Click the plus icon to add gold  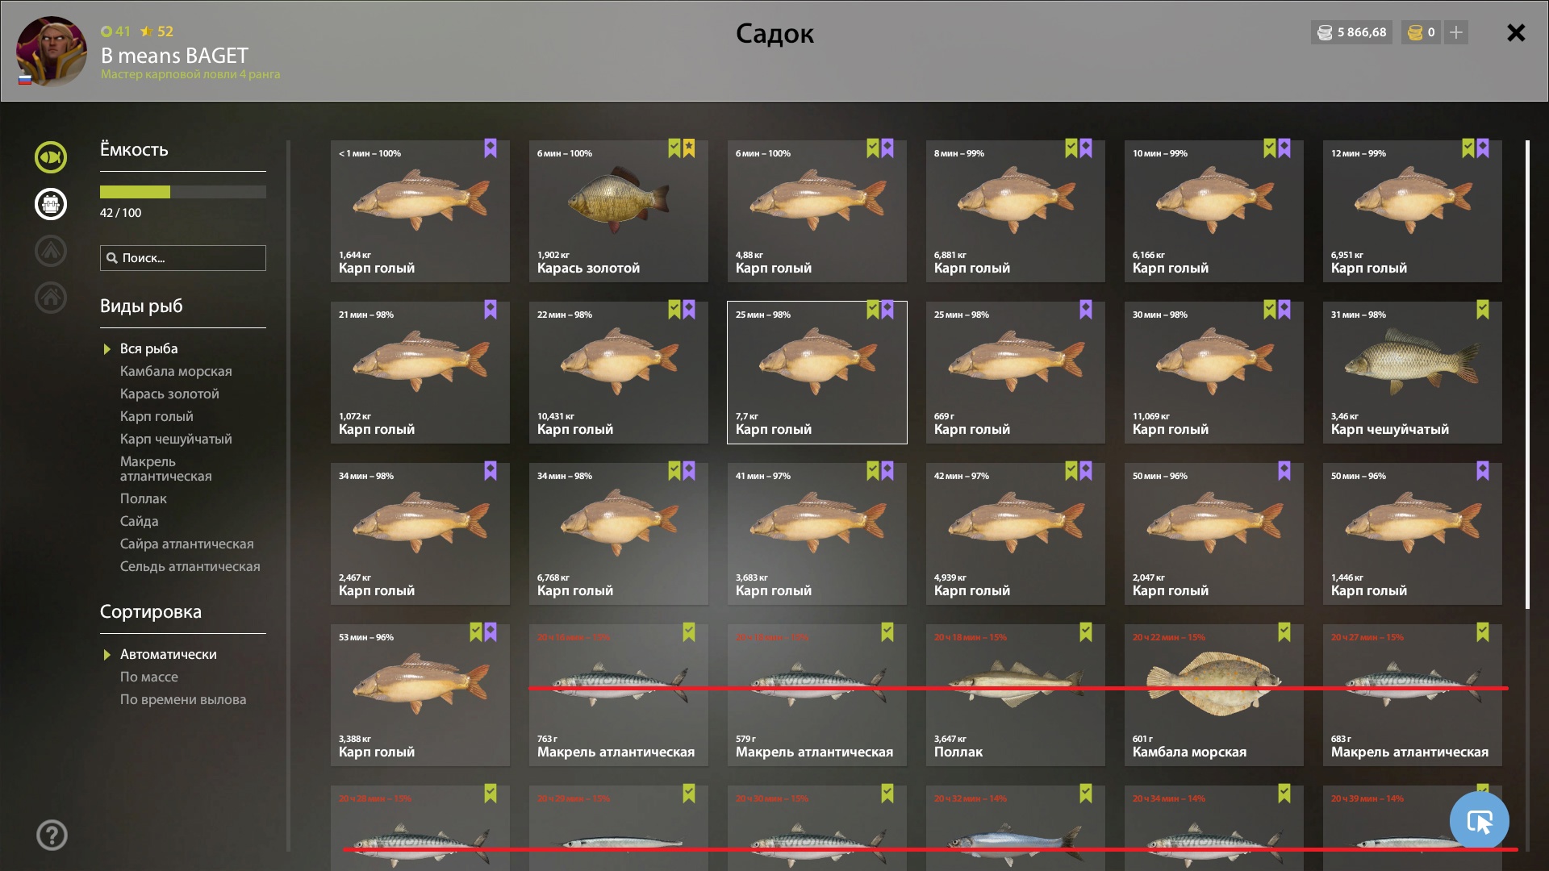pyautogui.click(x=1456, y=32)
